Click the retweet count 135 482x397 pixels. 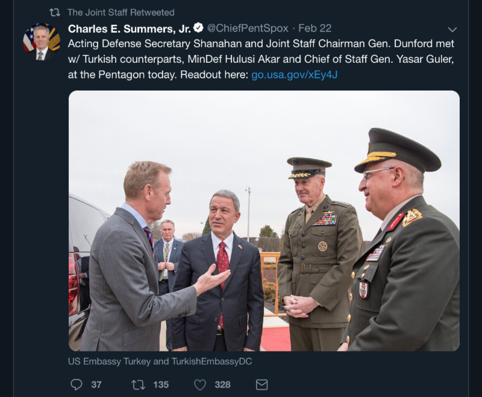161,384
